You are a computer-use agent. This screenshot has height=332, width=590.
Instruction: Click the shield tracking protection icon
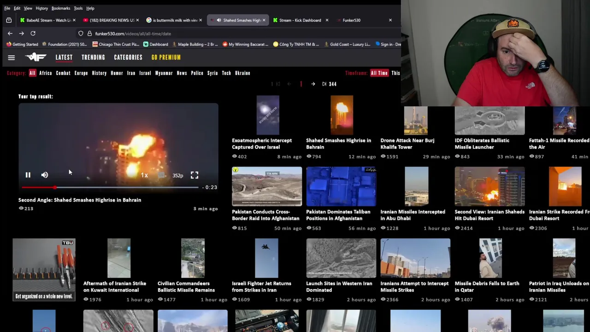(x=81, y=34)
